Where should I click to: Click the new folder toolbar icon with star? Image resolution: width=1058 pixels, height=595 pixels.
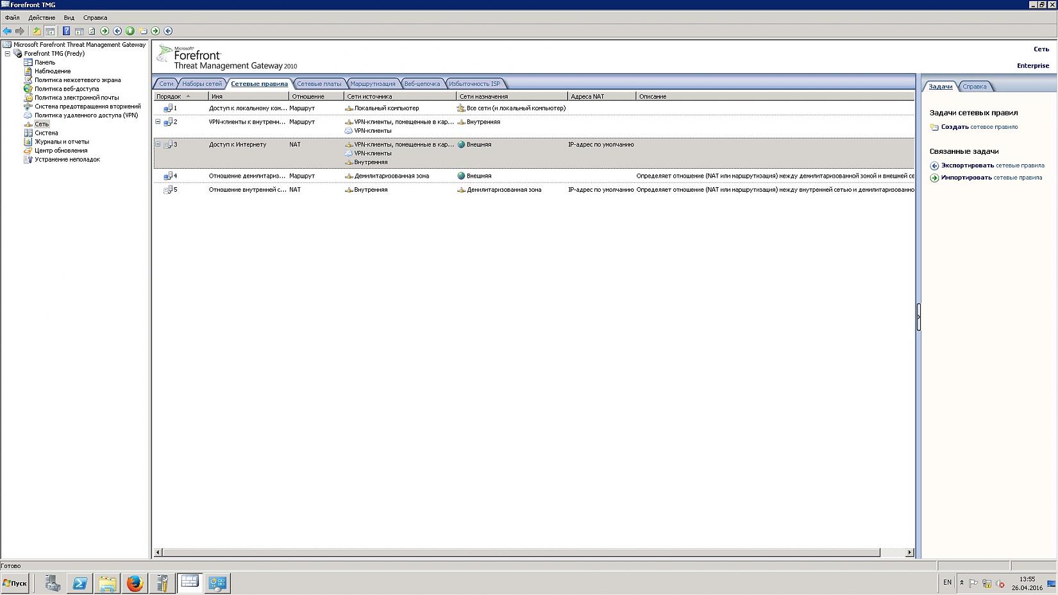tap(143, 31)
